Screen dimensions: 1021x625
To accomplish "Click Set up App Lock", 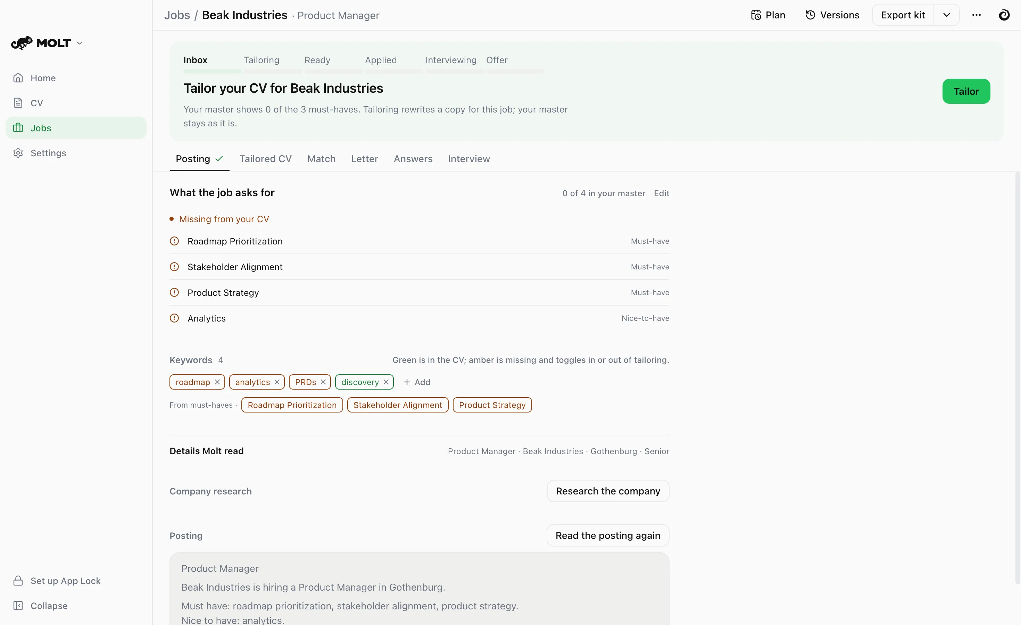I will [x=76, y=581].
